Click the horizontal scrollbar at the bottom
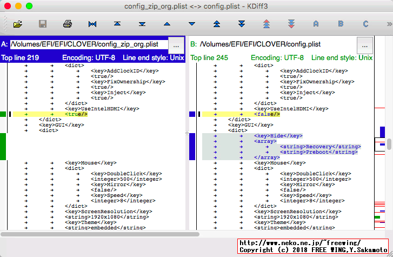 [100, 234]
